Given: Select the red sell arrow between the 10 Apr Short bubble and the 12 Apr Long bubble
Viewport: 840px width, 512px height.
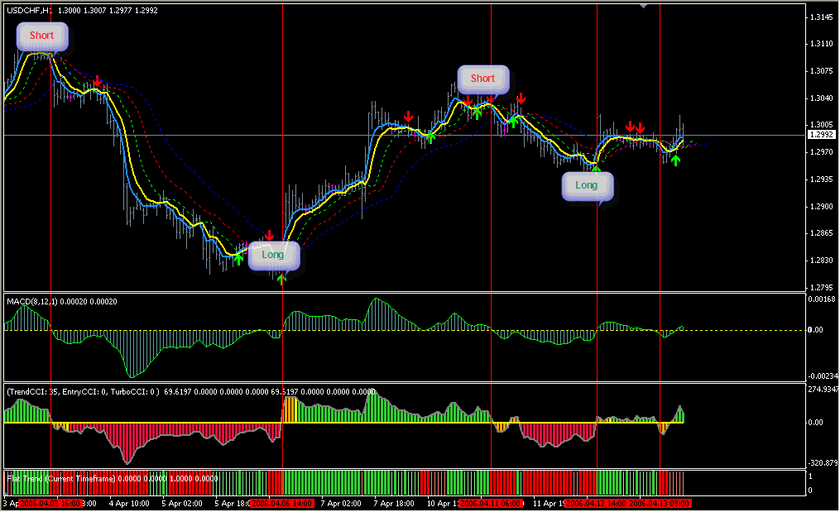Looking at the screenshot, I should click(x=521, y=99).
